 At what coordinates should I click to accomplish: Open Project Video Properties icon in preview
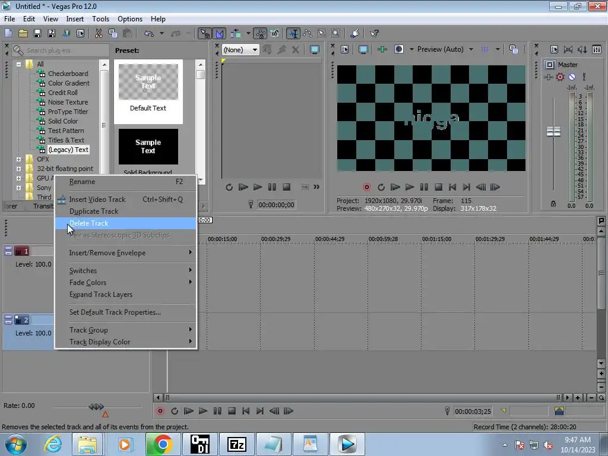pyautogui.click(x=344, y=49)
